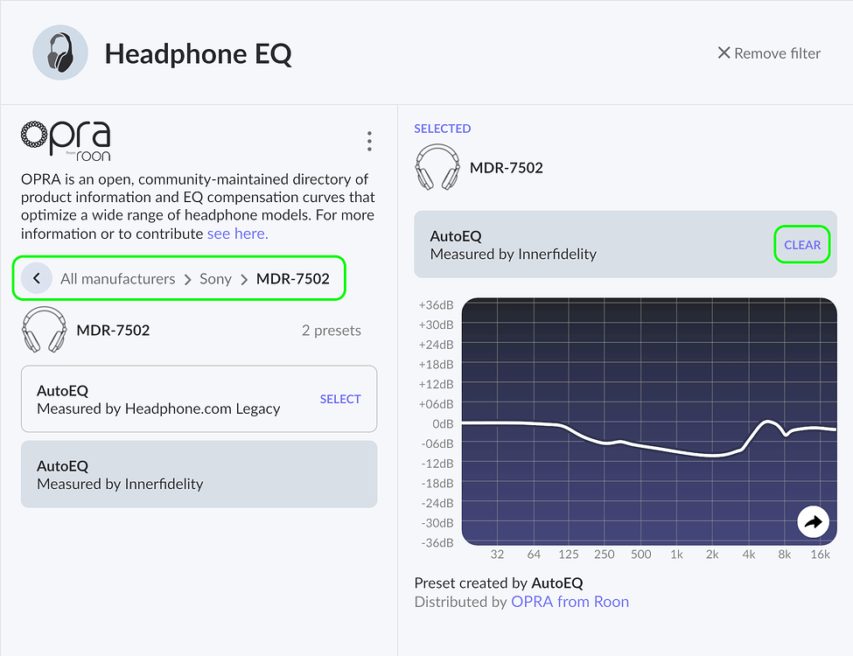Click the 4k frequency axis label
This screenshot has height=656, width=853.
749,555
